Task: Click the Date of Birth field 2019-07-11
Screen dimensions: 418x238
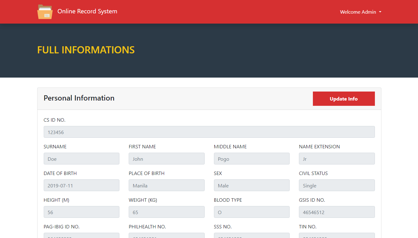Action: (x=82, y=185)
